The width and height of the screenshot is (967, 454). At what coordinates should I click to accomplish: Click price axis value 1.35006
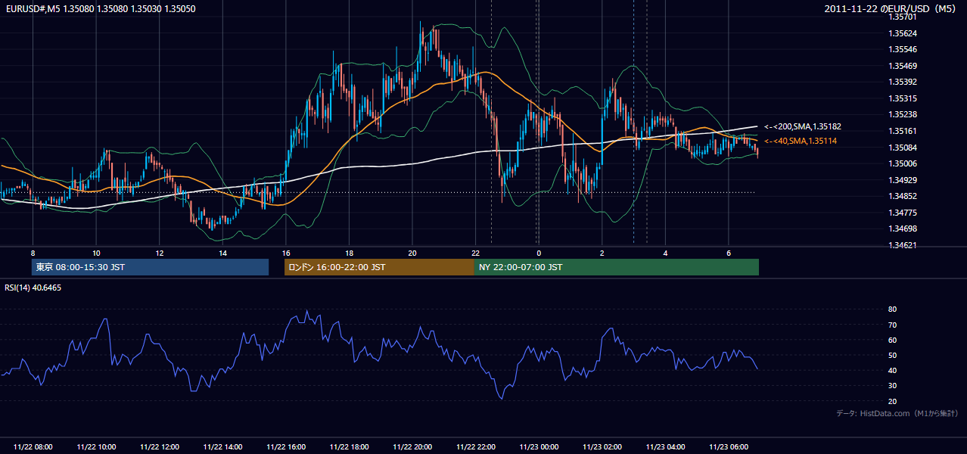pyautogui.click(x=903, y=163)
